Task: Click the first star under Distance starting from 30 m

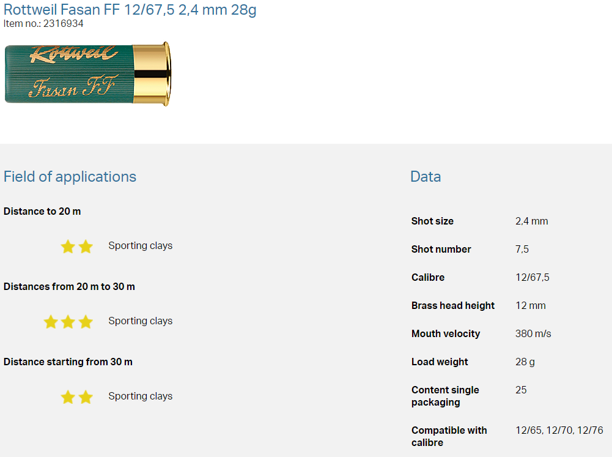Action: [x=68, y=397]
